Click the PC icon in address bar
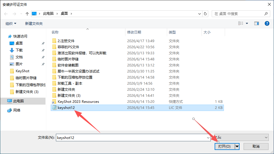This screenshot has height=154, width=274. click(x=34, y=14)
